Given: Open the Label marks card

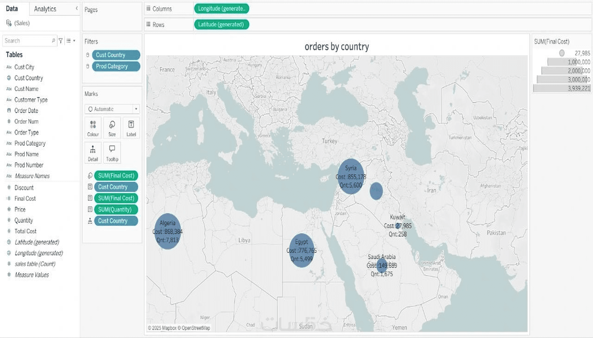Looking at the screenshot, I should point(131,128).
